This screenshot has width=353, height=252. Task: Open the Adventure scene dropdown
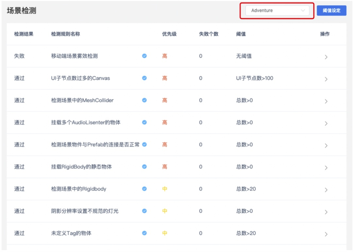(x=277, y=10)
